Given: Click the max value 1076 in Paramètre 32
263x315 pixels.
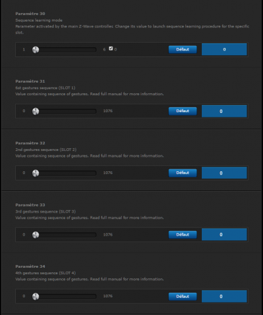Looking at the screenshot, I should point(108,173).
